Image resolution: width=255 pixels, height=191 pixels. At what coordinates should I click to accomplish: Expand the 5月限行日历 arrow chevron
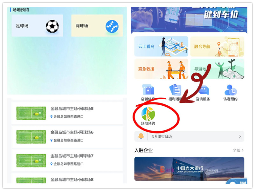pyautogui.click(x=240, y=136)
